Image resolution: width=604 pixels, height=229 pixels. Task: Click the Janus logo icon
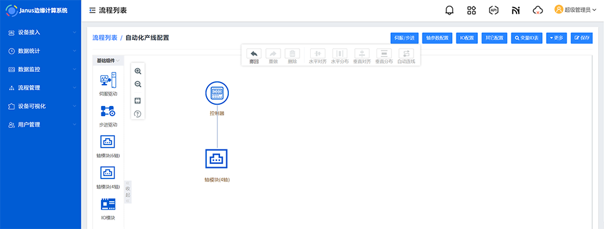click(x=11, y=11)
